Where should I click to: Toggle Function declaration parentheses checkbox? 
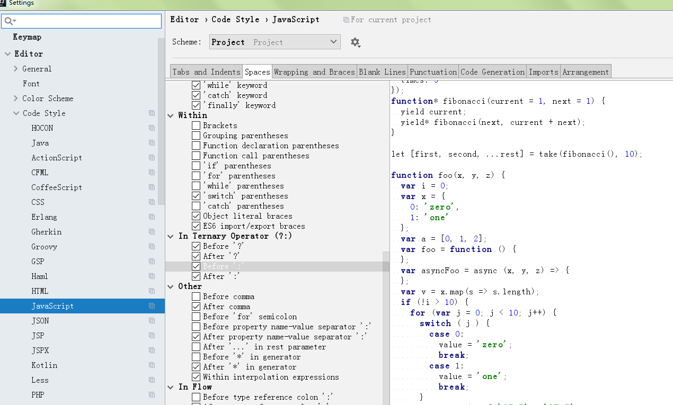[x=196, y=146]
